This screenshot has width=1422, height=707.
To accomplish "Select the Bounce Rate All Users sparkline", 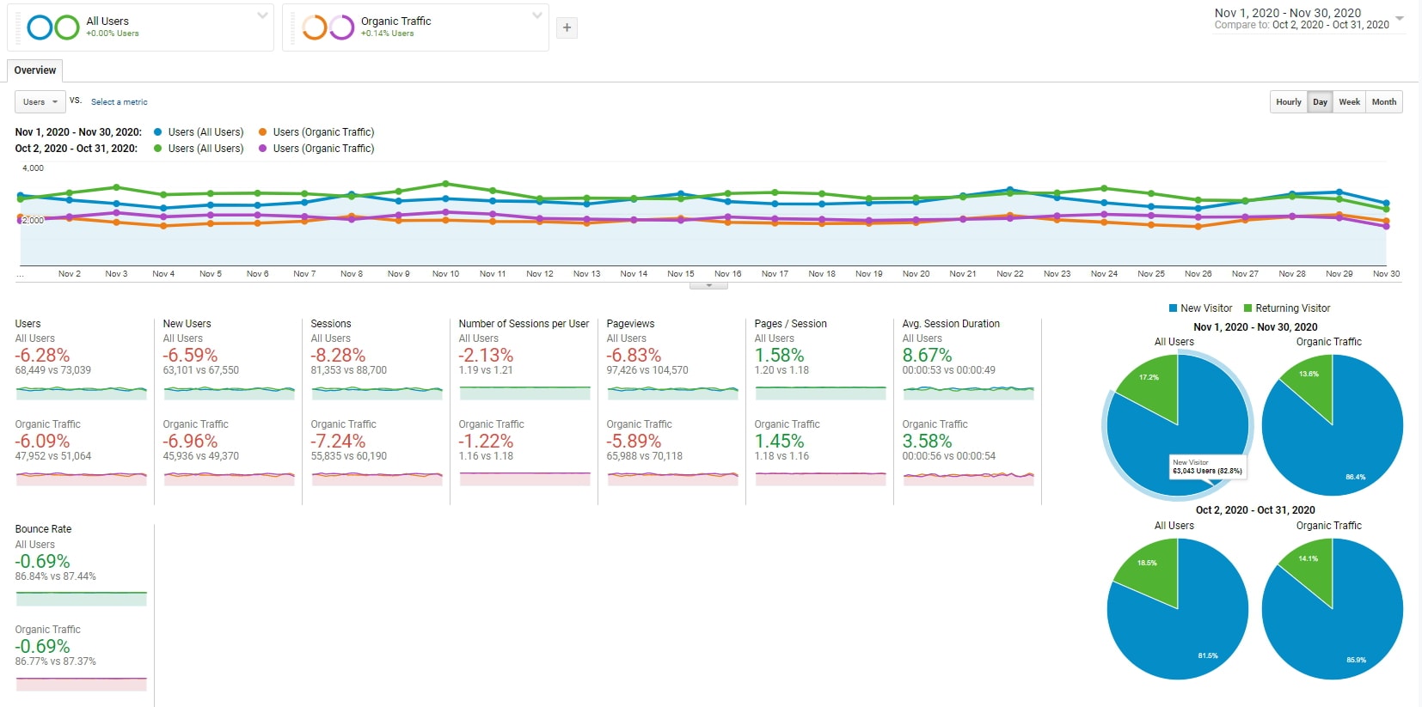I will click(x=81, y=598).
